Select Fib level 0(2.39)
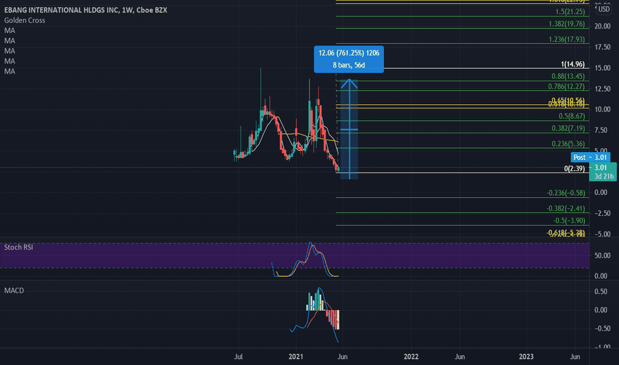 click(575, 169)
